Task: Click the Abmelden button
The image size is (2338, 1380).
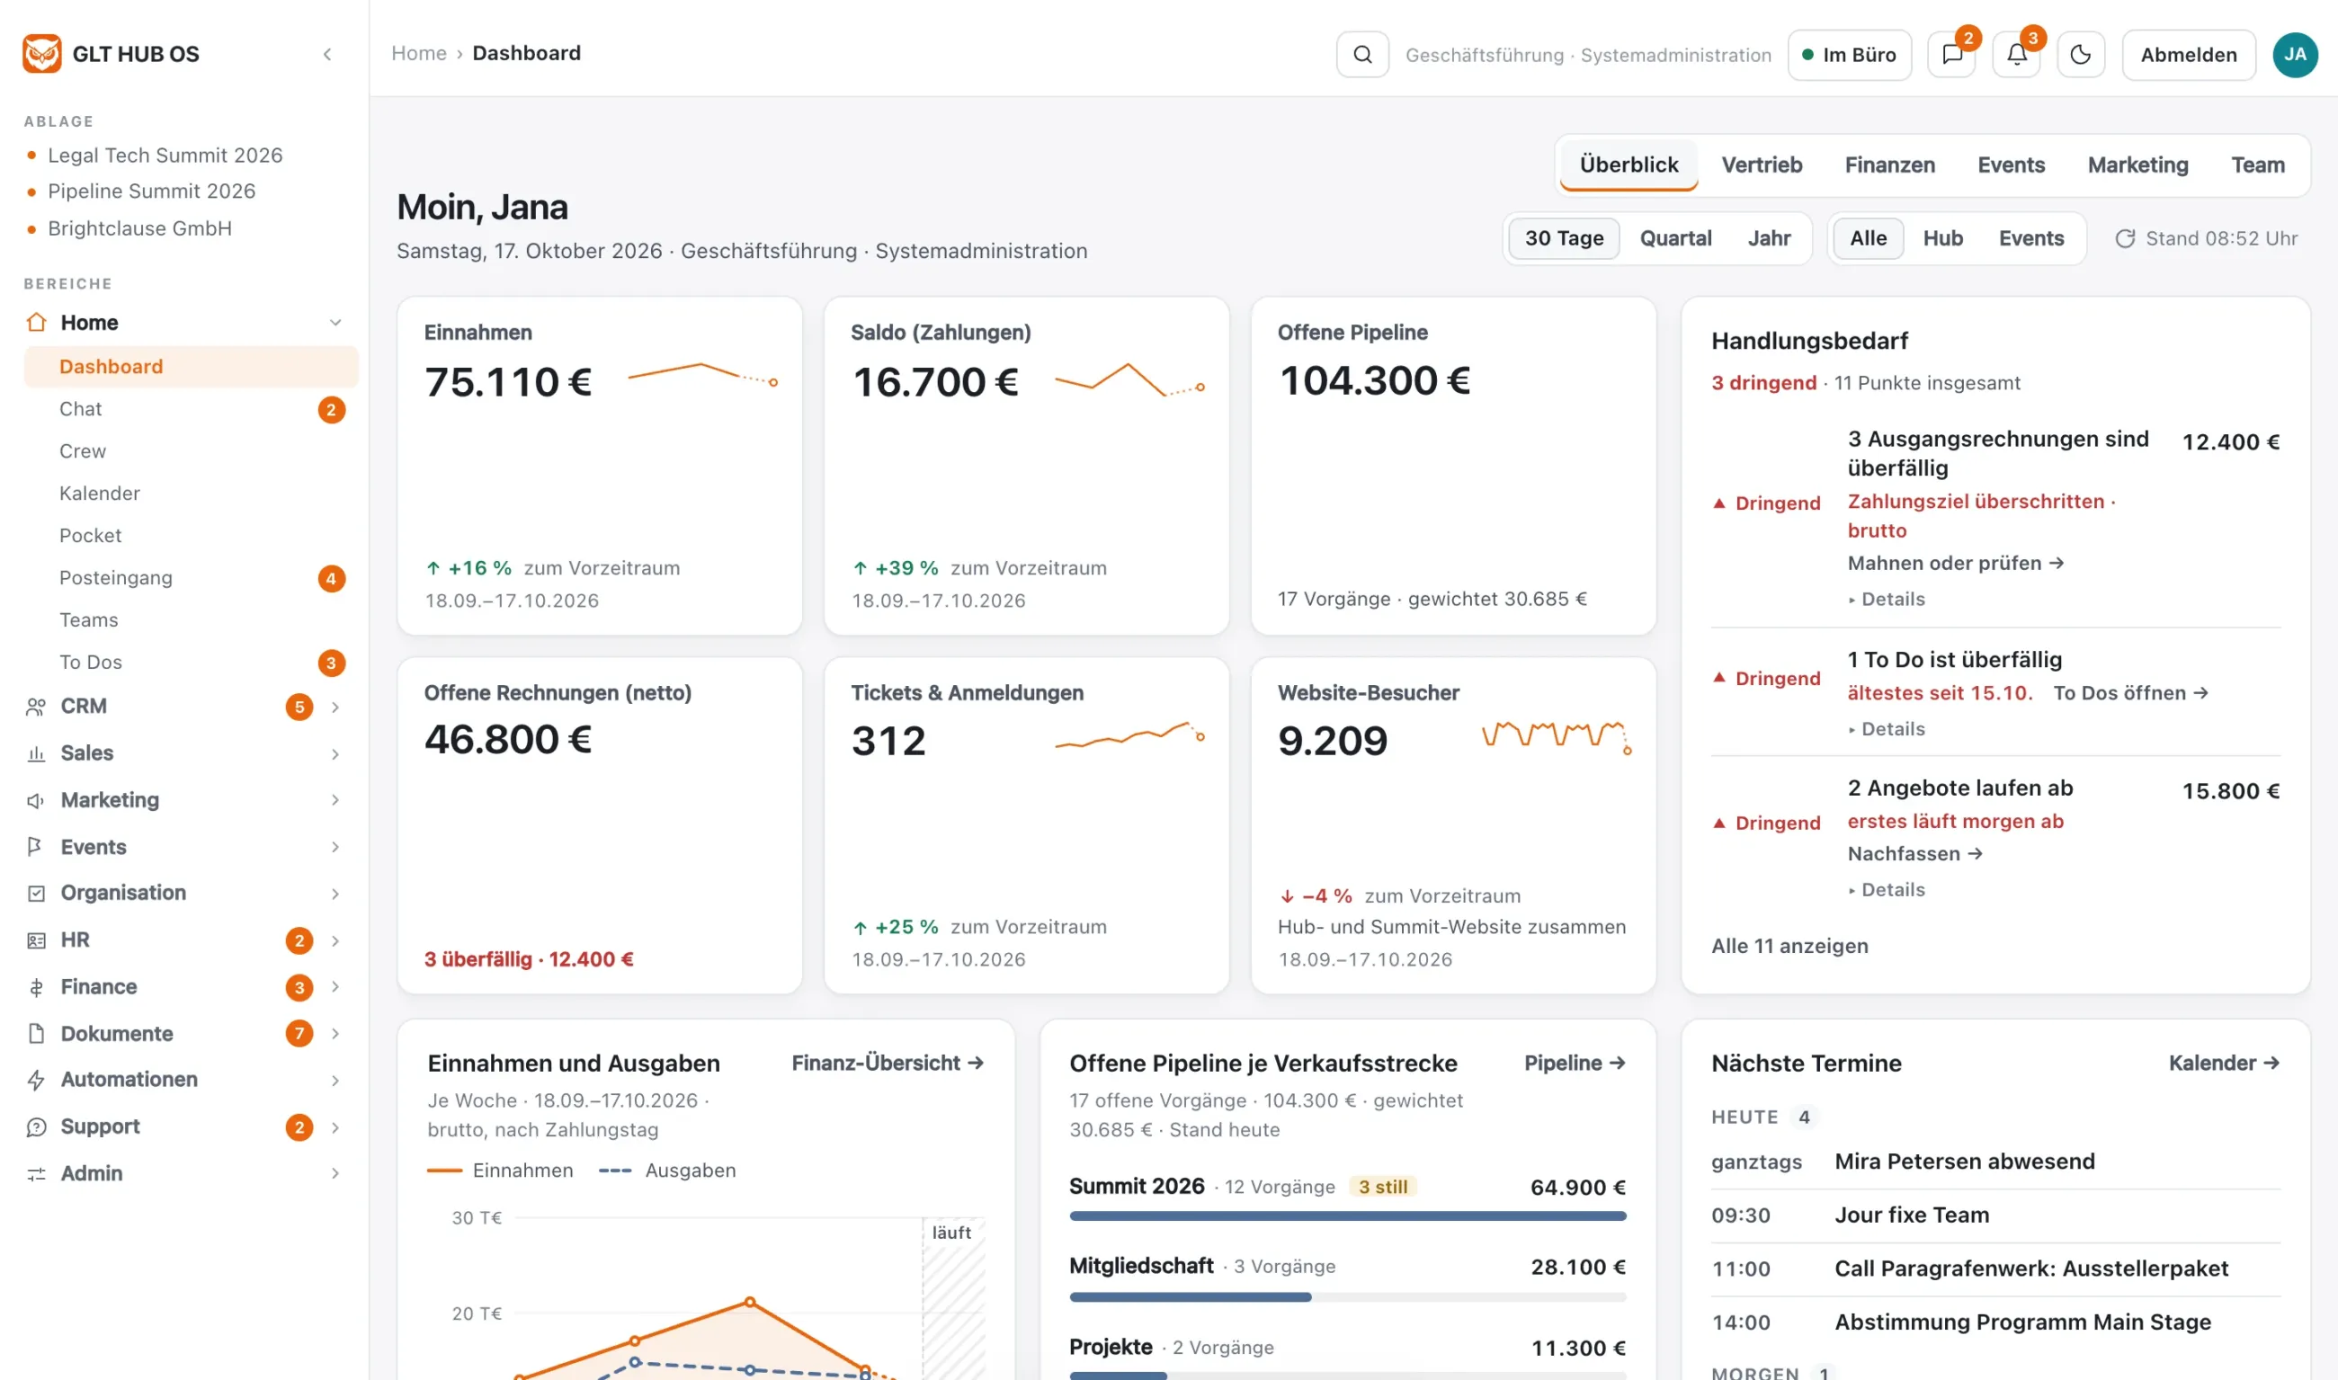Action: click(2188, 55)
